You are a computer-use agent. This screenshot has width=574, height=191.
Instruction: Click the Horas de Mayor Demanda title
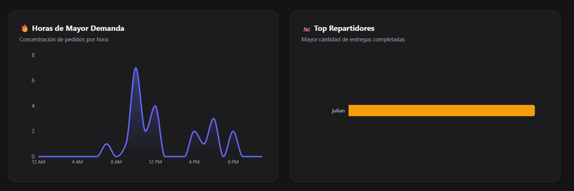(78, 28)
